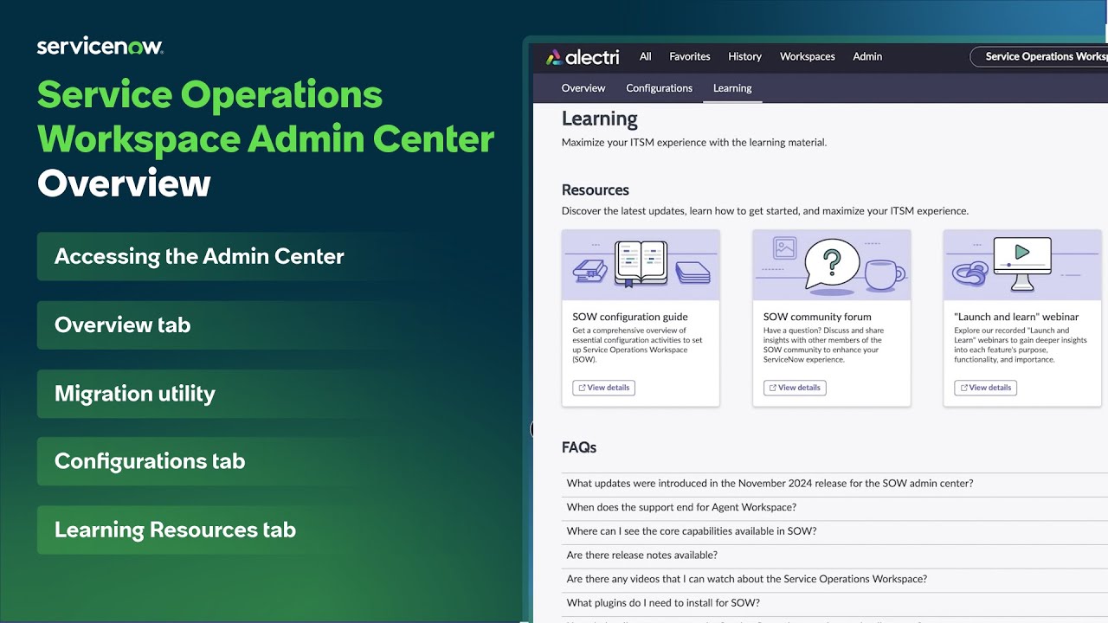This screenshot has height=623, width=1108.
Task: Click the SOW community forum card title
Action: click(817, 317)
